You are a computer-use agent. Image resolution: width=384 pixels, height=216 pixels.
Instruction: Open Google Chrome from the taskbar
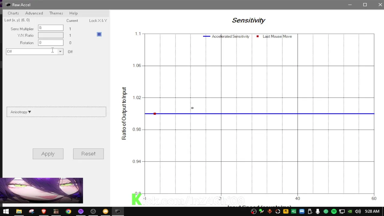coord(68,211)
